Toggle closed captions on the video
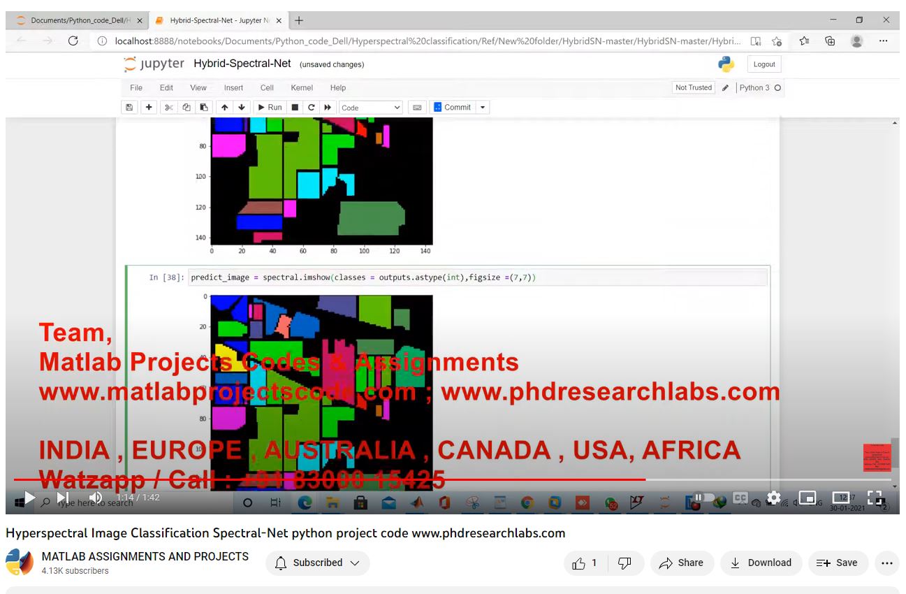Viewport: 906px width, 594px height. click(x=740, y=498)
